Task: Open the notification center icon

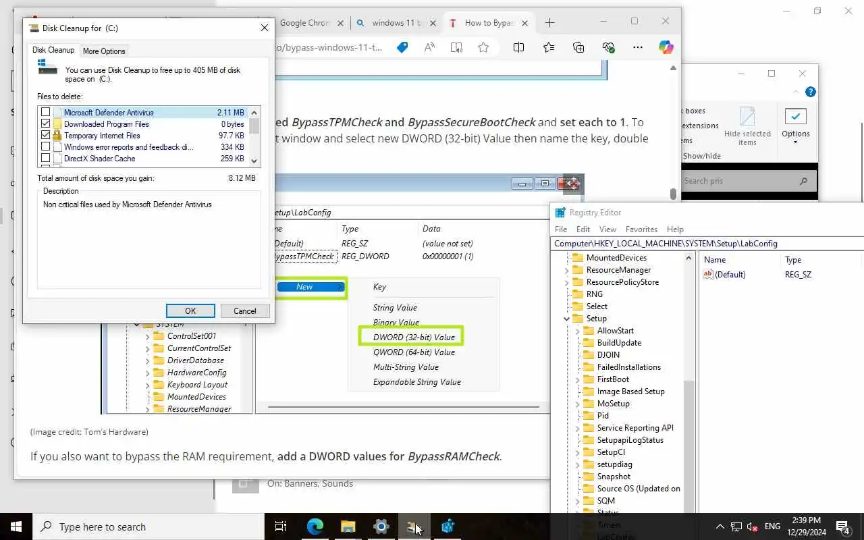Action: (x=843, y=526)
